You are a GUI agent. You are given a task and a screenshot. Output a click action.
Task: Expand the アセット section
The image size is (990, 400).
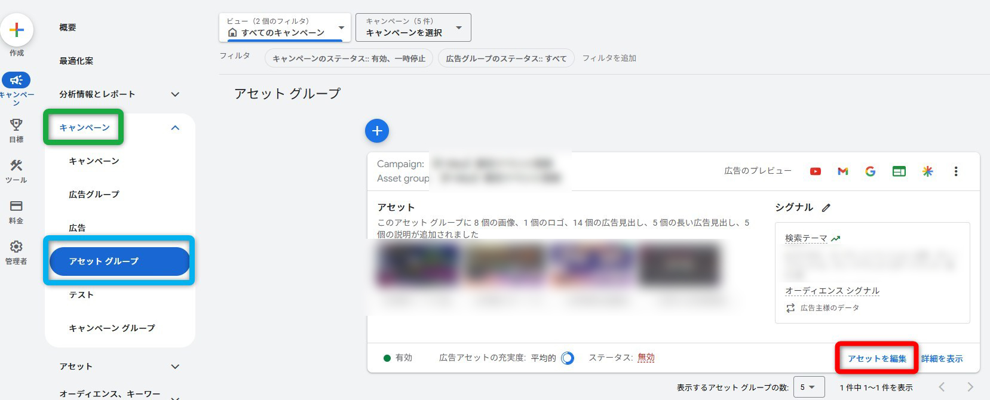[175, 367]
